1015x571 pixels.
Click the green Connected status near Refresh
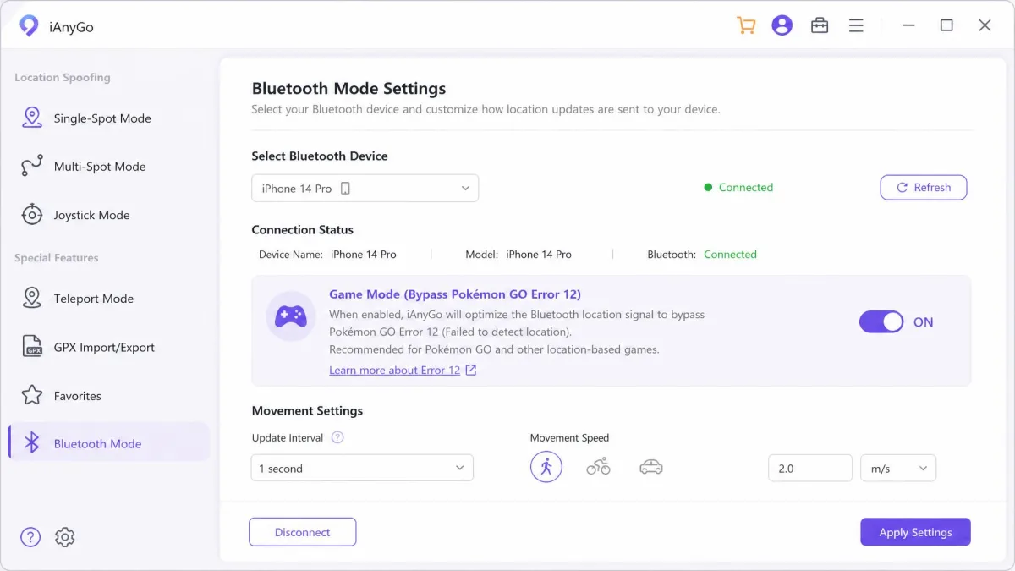tap(738, 188)
